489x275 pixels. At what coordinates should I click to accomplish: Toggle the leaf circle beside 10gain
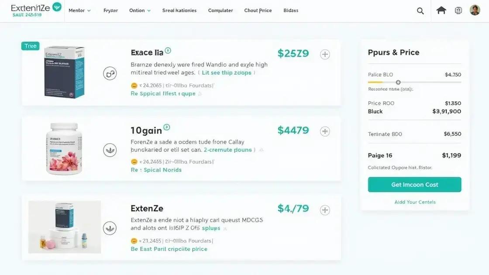pos(110,150)
